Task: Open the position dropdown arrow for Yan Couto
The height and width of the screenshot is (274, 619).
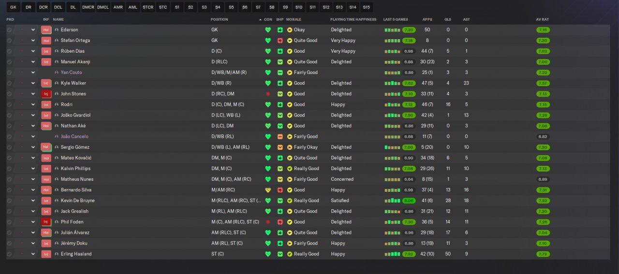Action: click(33, 72)
